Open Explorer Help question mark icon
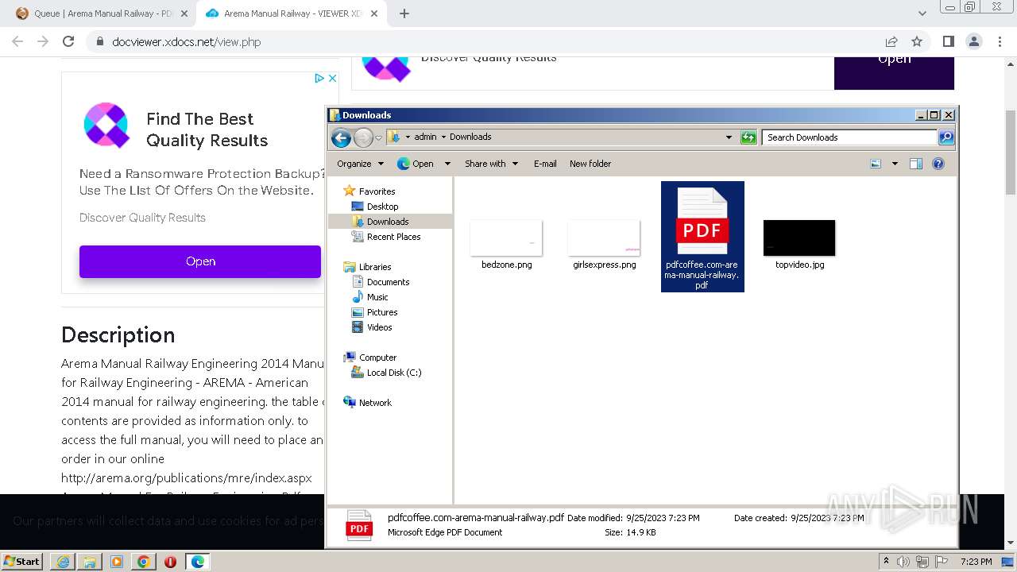The height and width of the screenshot is (572, 1017). [938, 164]
